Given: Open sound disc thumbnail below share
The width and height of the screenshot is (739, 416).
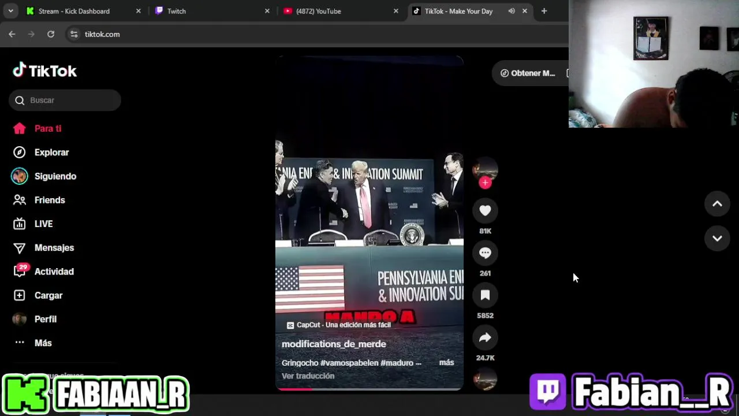Looking at the screenshot, I should point(485,379).
